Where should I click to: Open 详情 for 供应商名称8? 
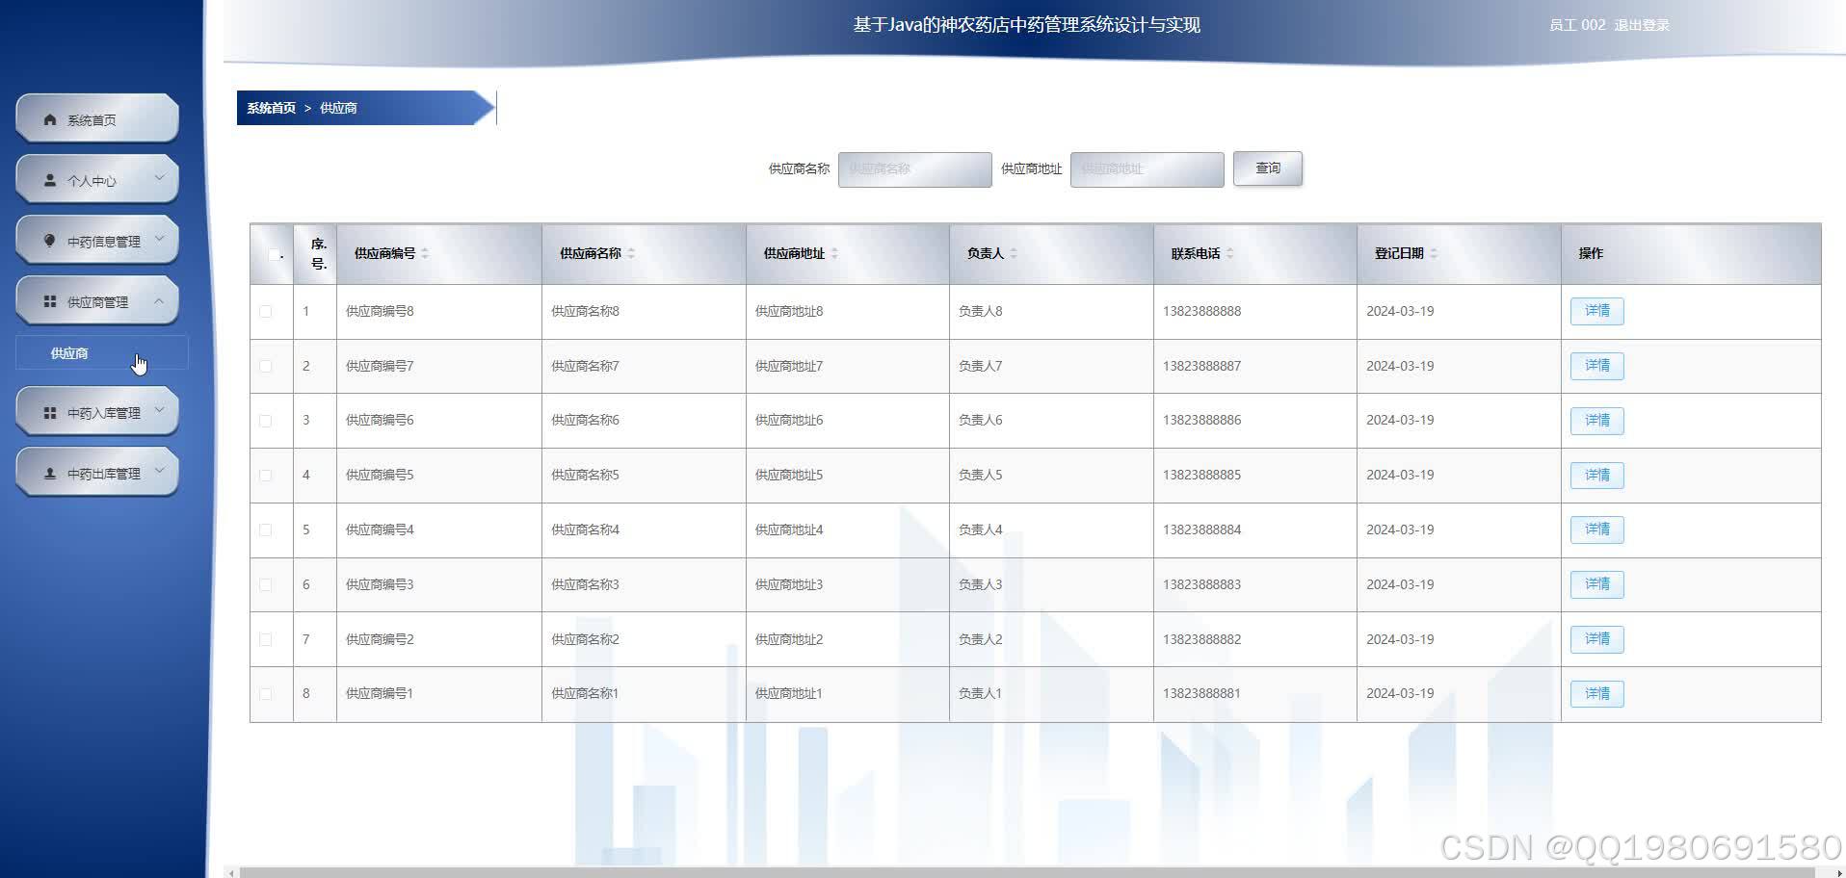tap(1596, 311)
